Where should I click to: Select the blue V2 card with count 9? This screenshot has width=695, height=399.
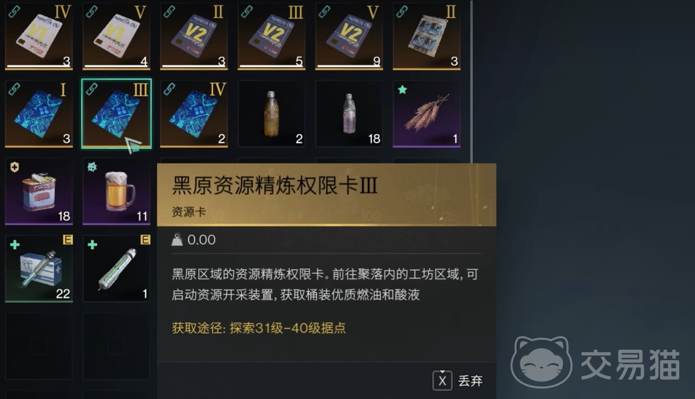tap(349, 36)
